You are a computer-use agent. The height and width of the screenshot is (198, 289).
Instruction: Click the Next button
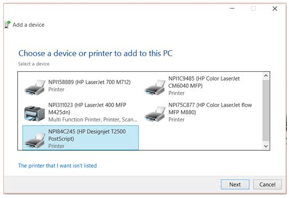pyautogui.click(x=235, y=185)
